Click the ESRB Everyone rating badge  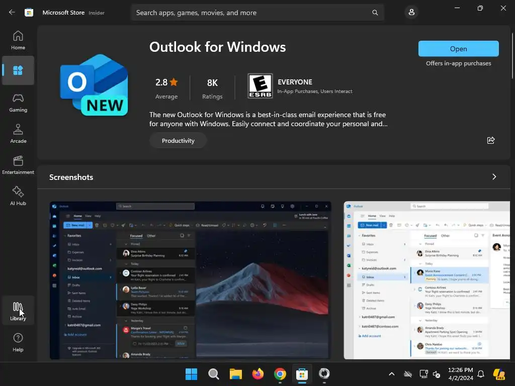[x=260, y=86]
